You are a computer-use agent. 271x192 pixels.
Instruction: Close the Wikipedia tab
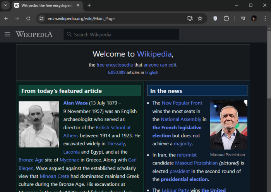click(78, 5)
